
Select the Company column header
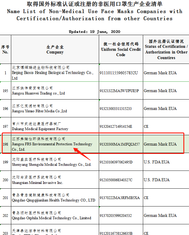tap(55, 50)
